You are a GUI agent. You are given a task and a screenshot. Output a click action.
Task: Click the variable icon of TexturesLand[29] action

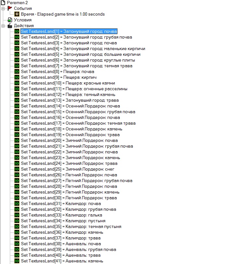coord(17,192)
